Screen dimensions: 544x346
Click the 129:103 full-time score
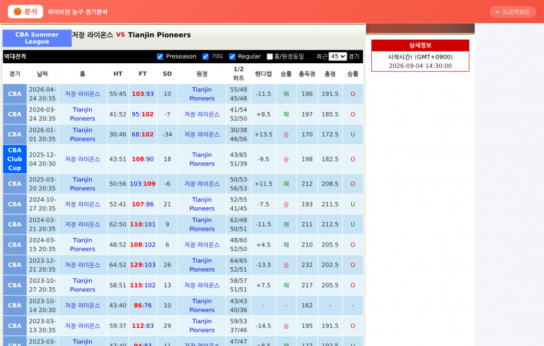coord(143,265)
